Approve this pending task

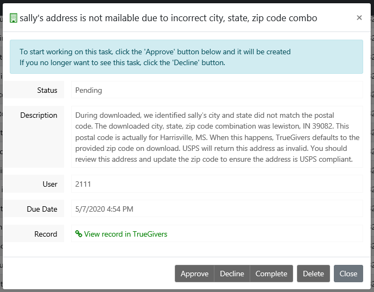coord(194,274)
